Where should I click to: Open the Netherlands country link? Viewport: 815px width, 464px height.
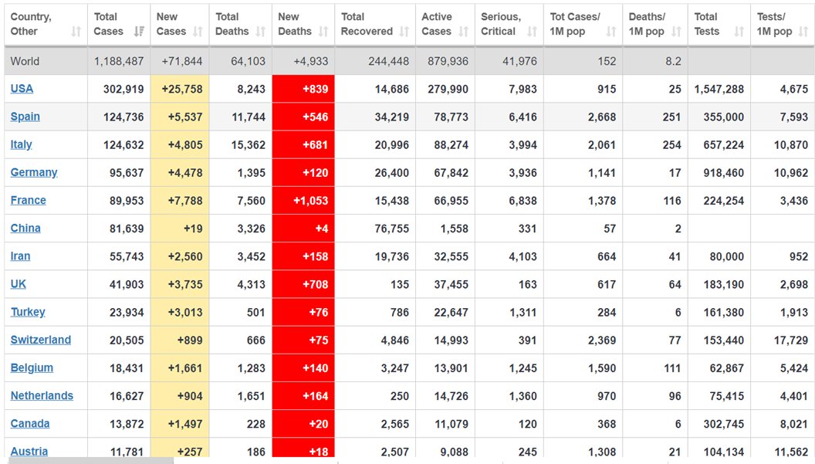point(42,396)
